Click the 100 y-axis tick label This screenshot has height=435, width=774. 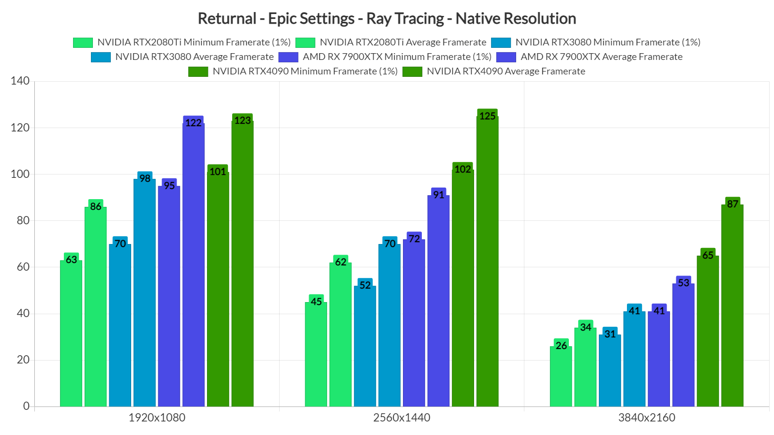(20, 174)
